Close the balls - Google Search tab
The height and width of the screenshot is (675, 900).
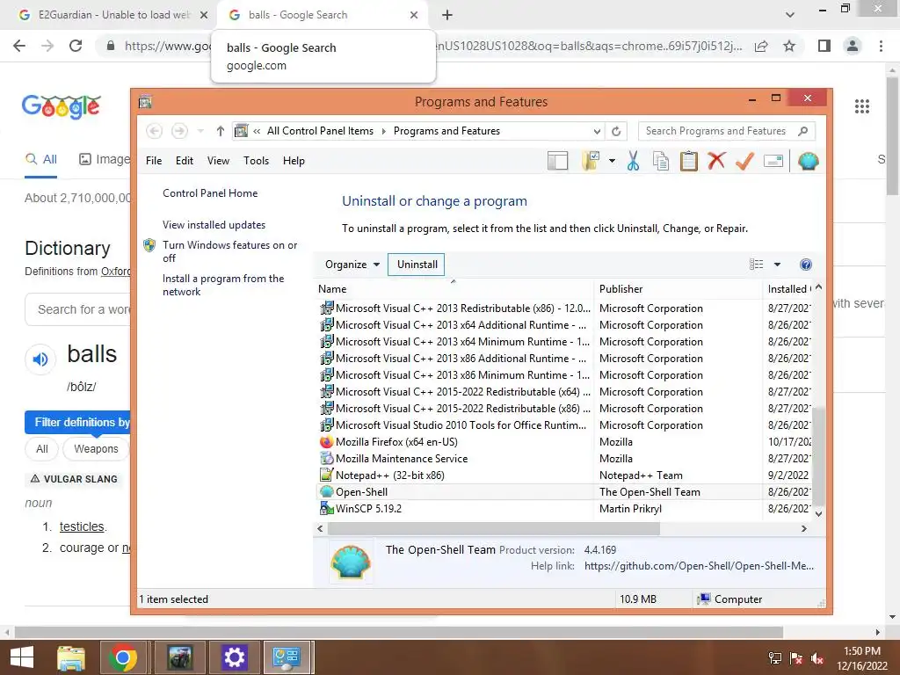tap(414, 15)
